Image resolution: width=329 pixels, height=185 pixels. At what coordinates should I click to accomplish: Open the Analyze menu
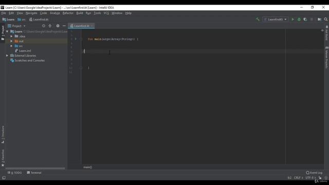[55, 13]
